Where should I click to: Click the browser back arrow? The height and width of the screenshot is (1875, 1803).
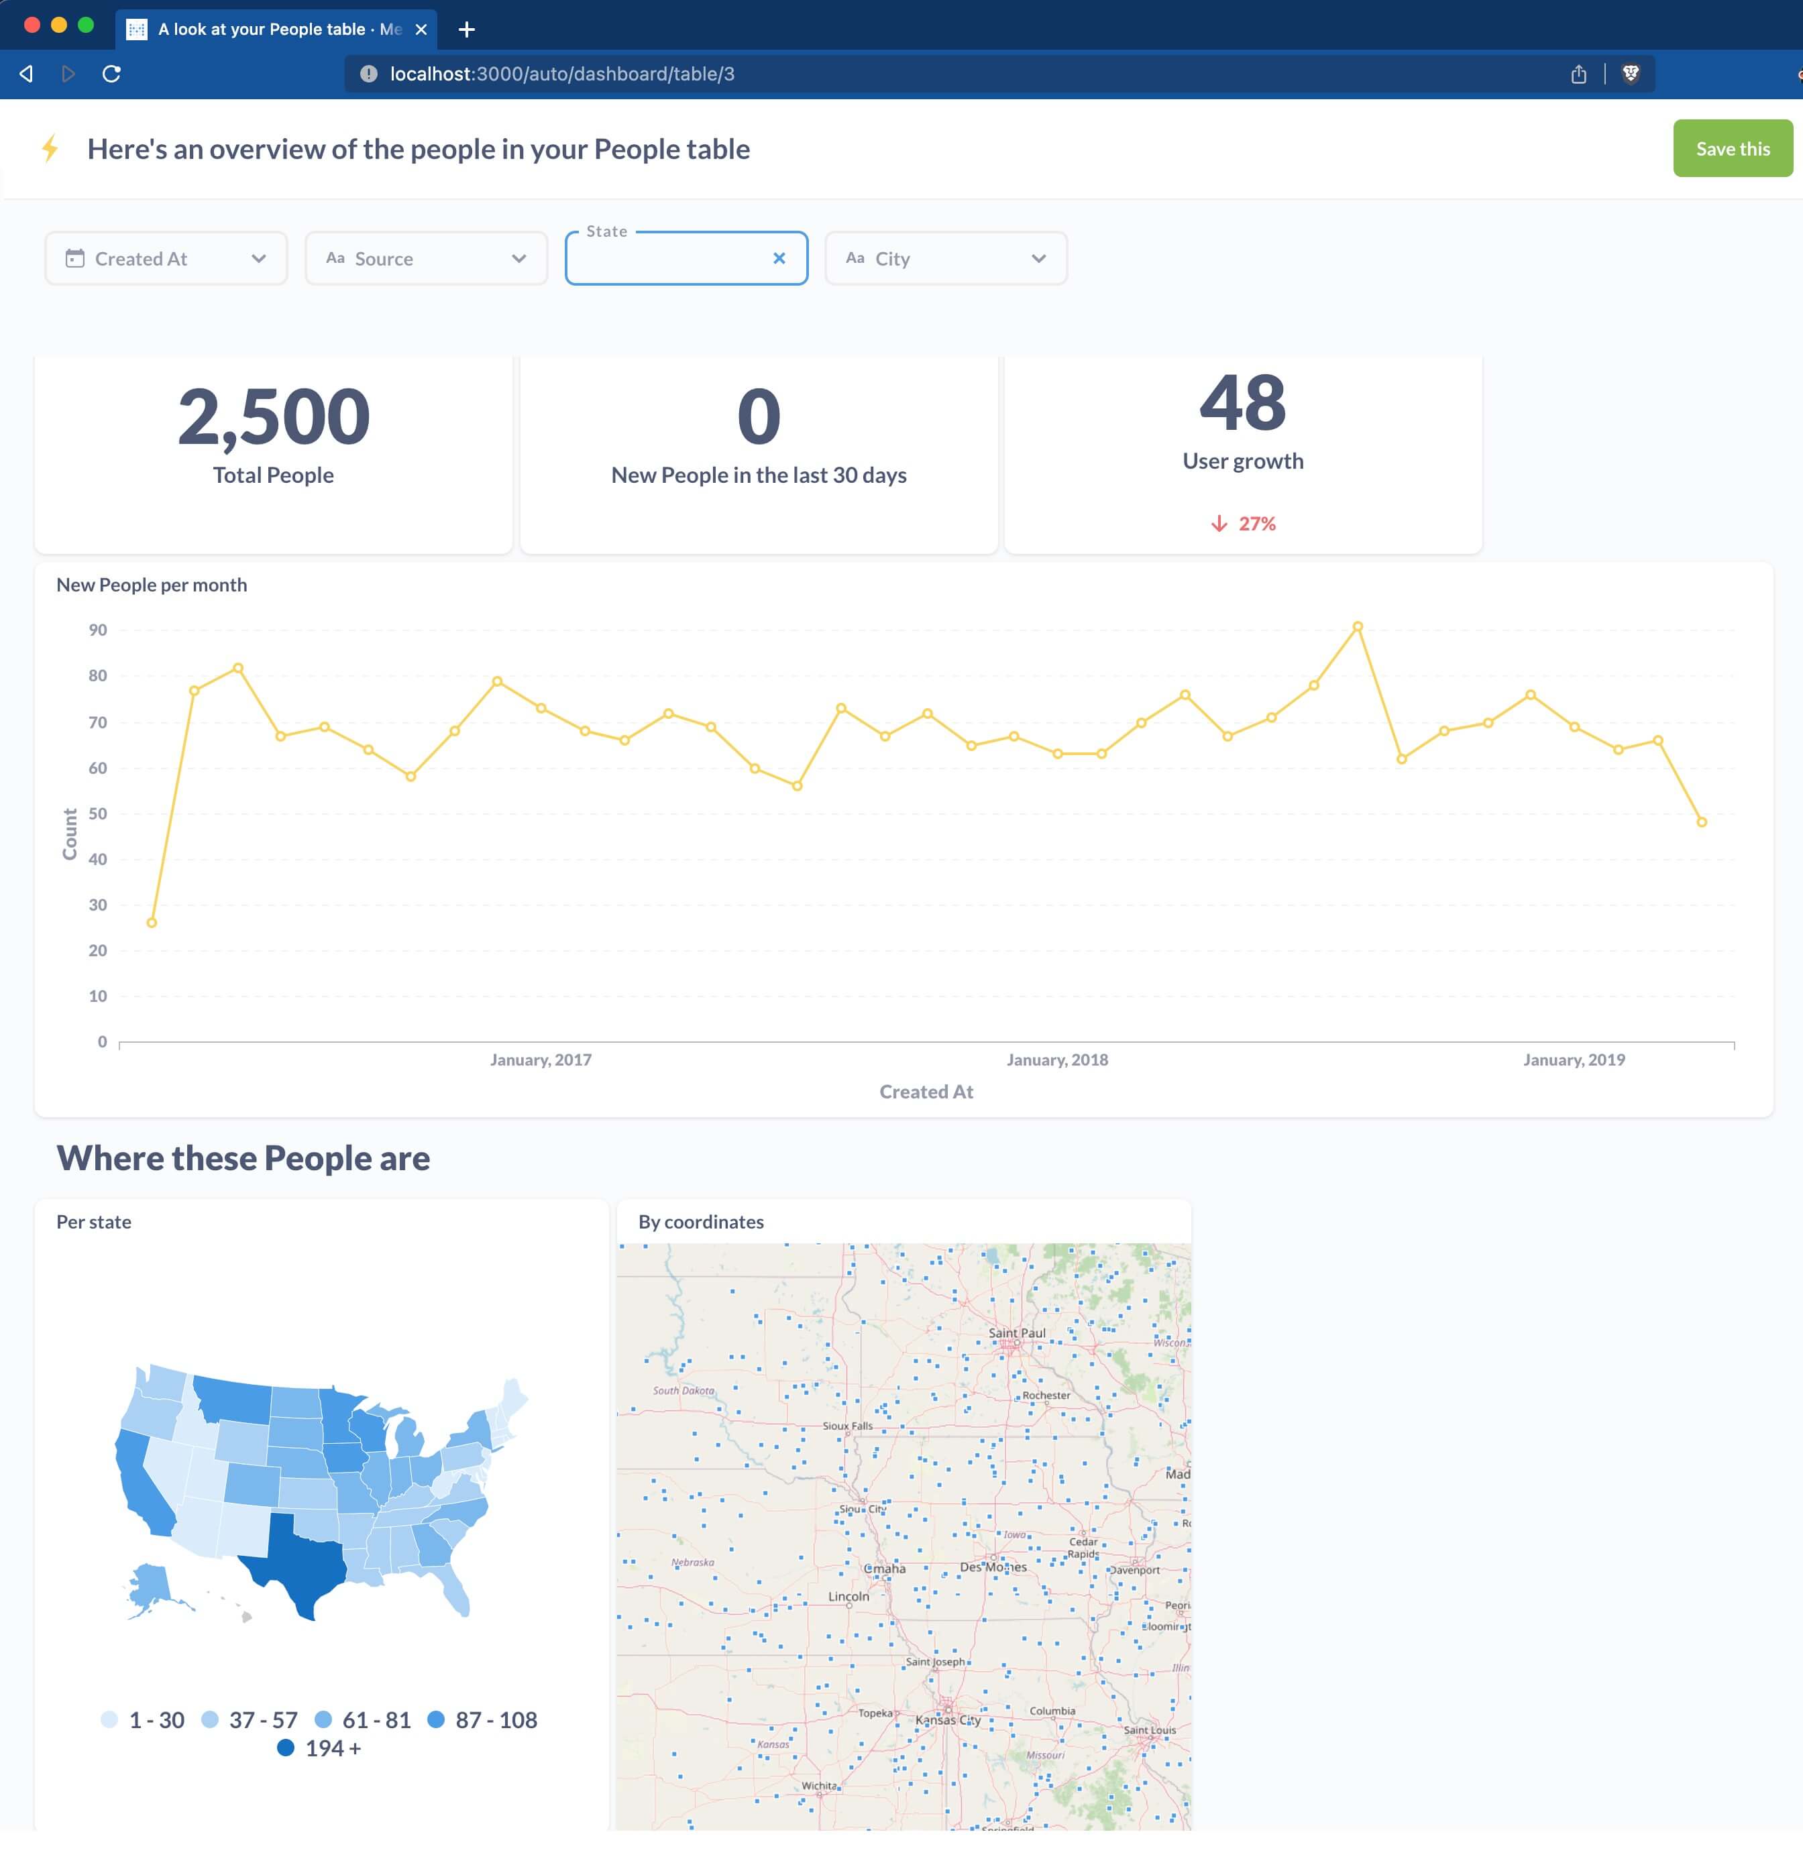[x=27, y=74]
